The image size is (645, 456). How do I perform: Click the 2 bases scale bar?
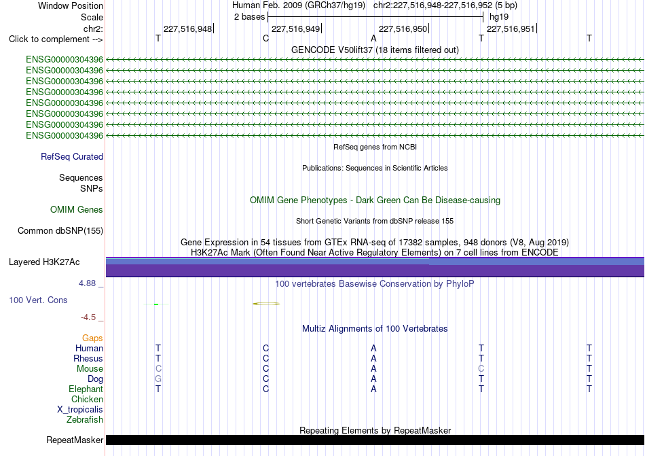pos(375,17)
